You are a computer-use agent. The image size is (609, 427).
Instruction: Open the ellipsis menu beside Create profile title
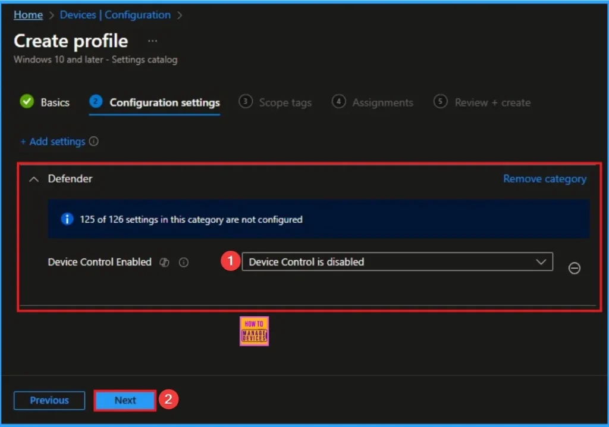coord(152,40)
